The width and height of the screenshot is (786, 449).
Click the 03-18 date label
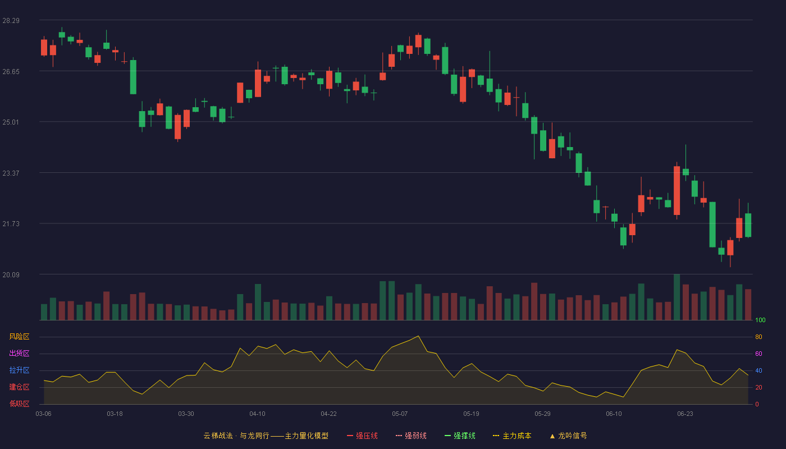(115, 414)
